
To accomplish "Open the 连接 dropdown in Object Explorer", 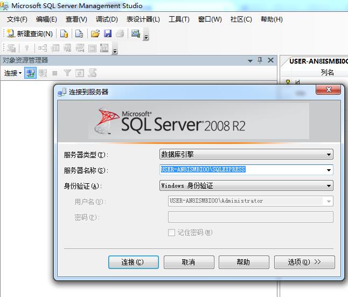I will pos(13,73).
